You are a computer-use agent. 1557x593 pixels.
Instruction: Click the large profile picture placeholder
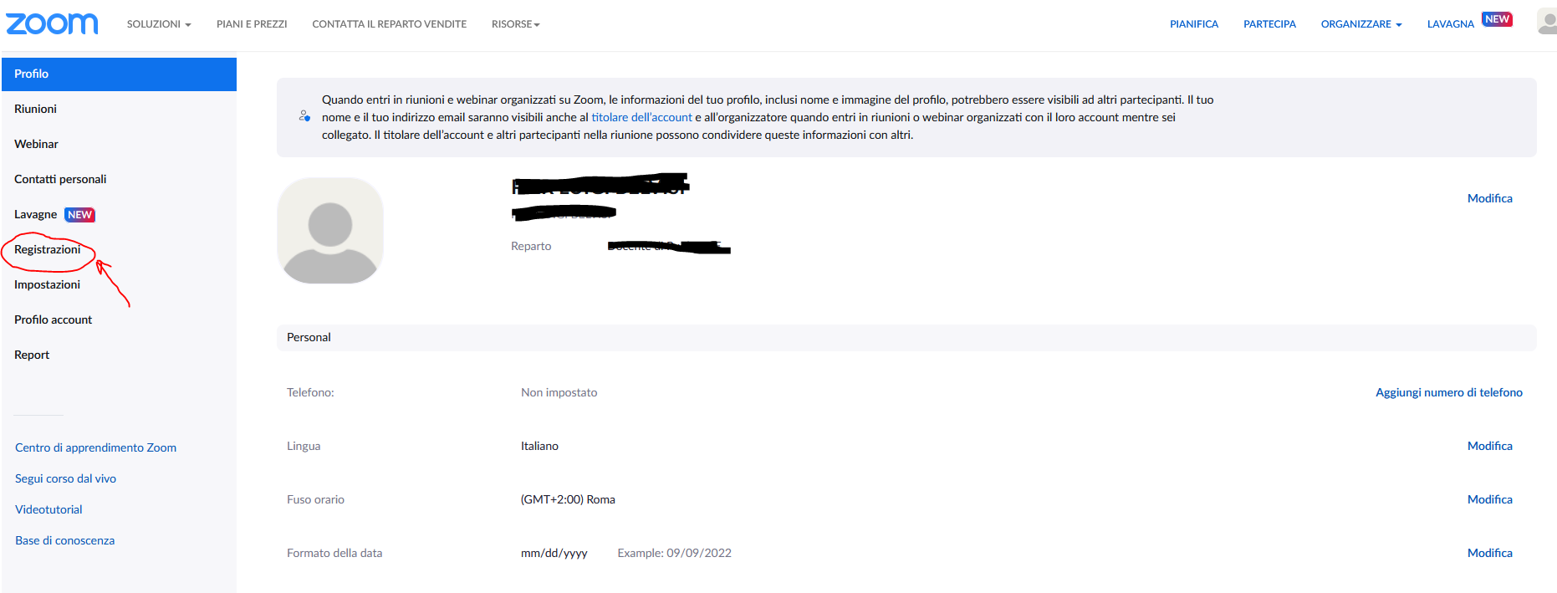[330, 231]
